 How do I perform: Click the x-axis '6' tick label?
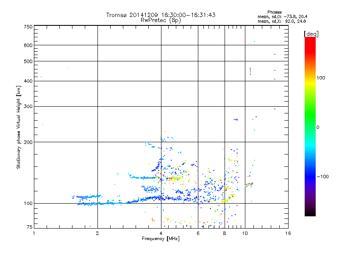pos(198,233)
